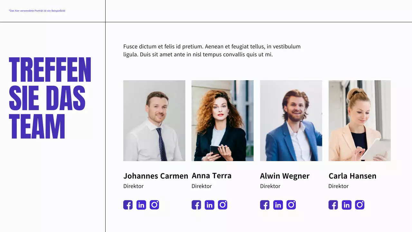The height and width of the screenshot is (232, 412).
Task: Open Alwin Wegner's LinkedIn icon
Action: coord(278,205)
